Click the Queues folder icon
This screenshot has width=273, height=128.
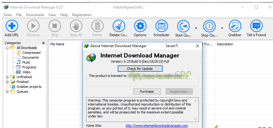(x=13, y=92)
